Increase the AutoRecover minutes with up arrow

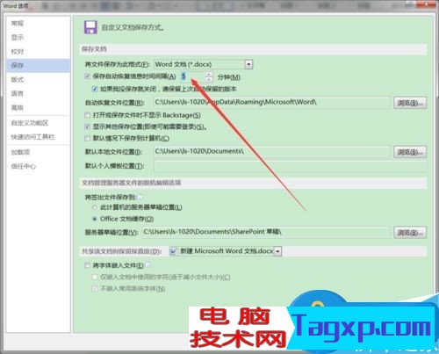click(209, 75)
